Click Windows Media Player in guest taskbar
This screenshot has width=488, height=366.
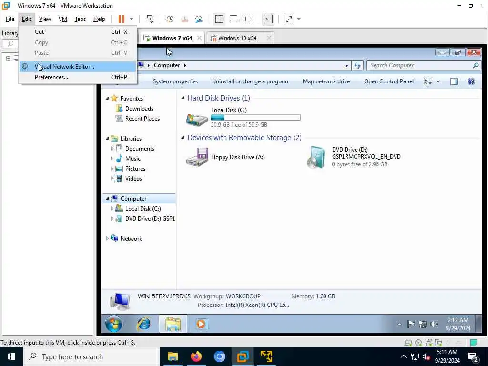pos(201,324)
